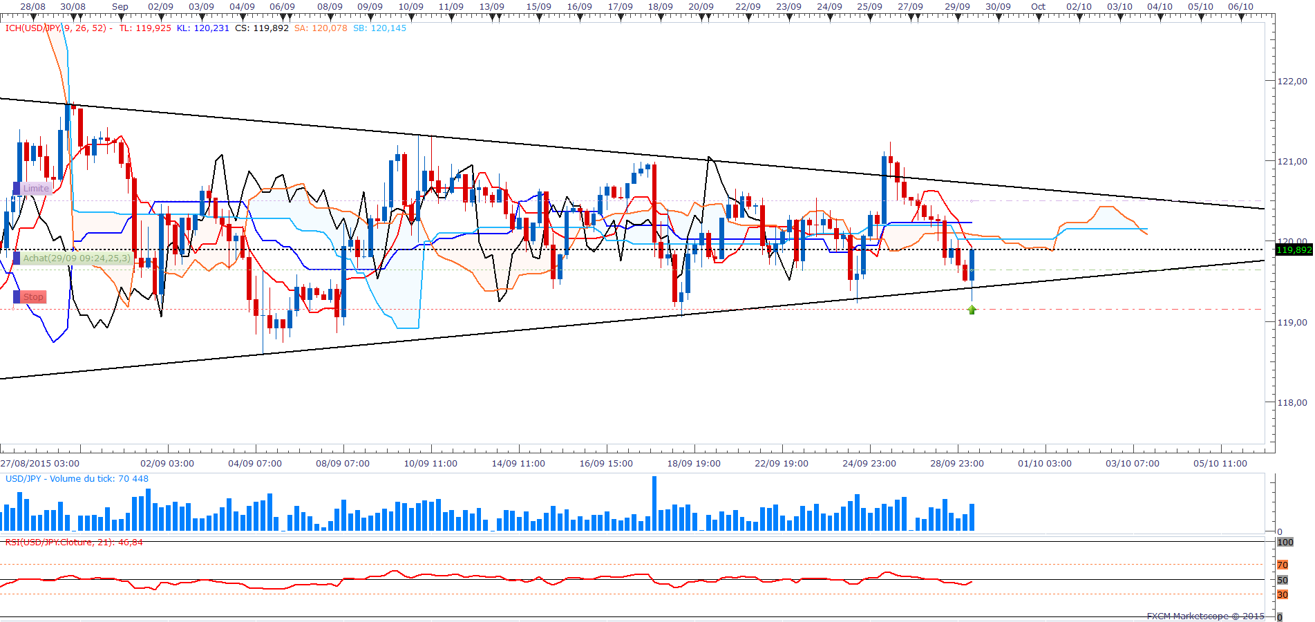Click the 16/09 15:00 time axis label
The image size is (1315, 622).
[606, 464]
